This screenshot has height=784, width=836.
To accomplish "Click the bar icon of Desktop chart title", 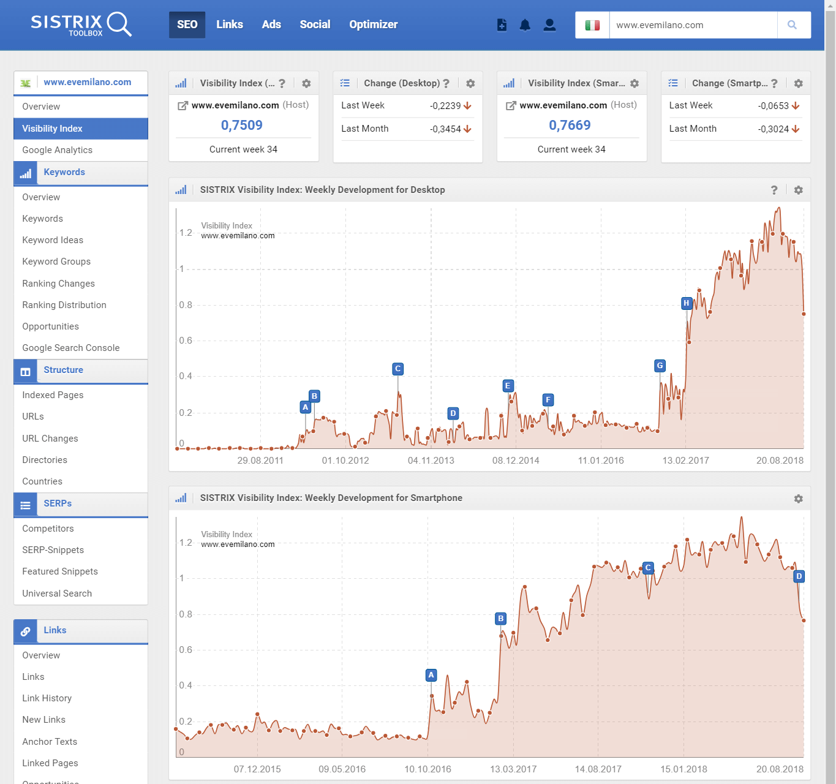I will [x=181, y=190].
